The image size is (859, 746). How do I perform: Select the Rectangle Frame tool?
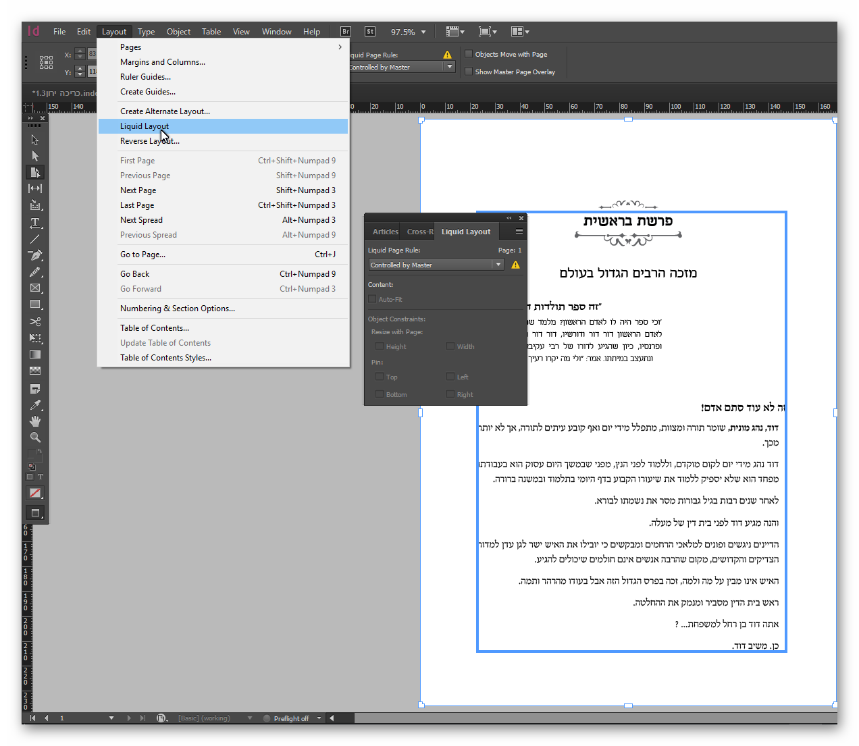coord(35,288)
